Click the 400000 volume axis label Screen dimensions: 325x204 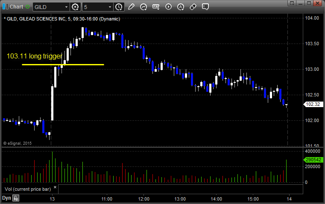tap(313, 151)
